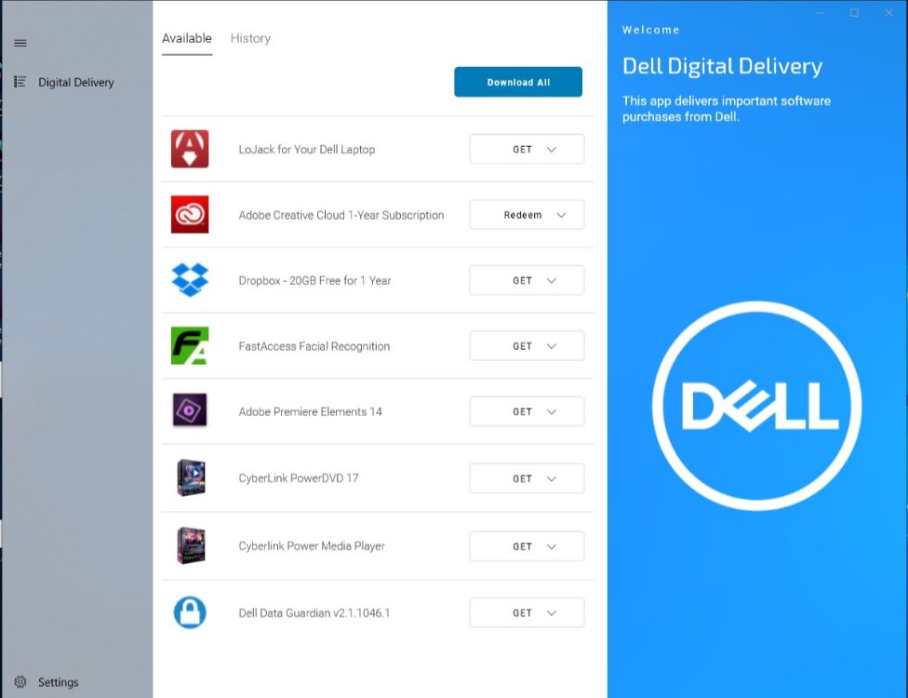Image resolution: width=908 pixels, height=698 pixels.
Task: Click the LoJack app icon
Action: 190,149
